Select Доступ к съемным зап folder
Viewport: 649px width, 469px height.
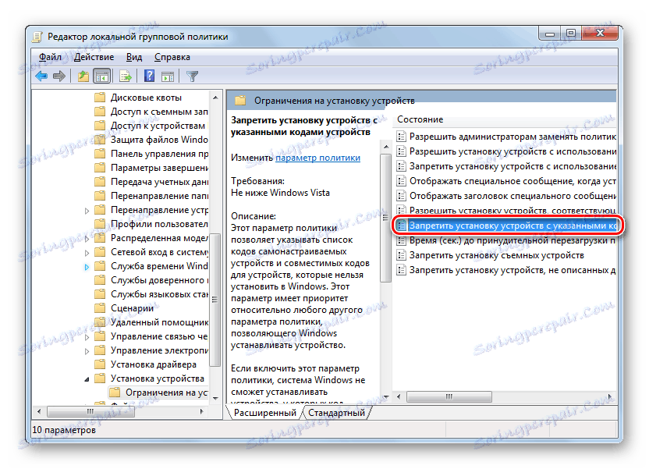(159, 112)
